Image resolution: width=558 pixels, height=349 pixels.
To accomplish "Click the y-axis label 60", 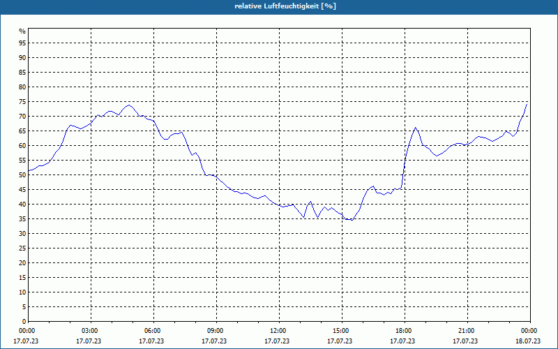I will pyautogui.click(x=22, y=146).
